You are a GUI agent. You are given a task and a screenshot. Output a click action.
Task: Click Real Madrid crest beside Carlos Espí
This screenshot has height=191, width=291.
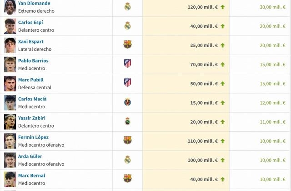[127, 26]
